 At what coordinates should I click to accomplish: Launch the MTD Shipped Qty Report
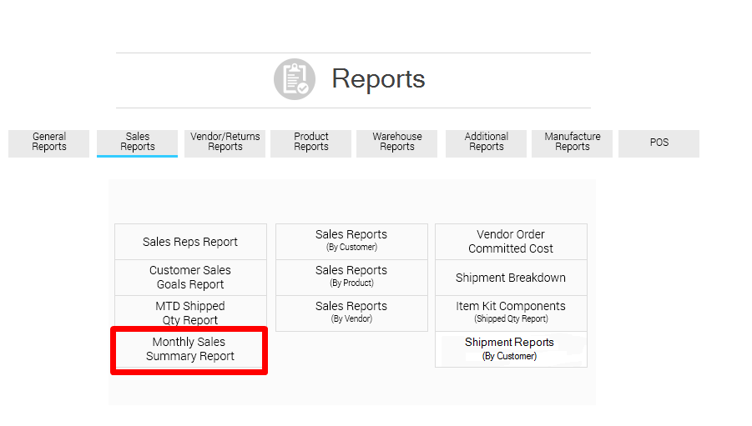(190, 313)
